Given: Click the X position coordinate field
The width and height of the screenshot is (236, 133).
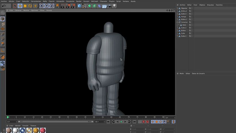Looking at the screenshot, I should (x=138, y=129).
